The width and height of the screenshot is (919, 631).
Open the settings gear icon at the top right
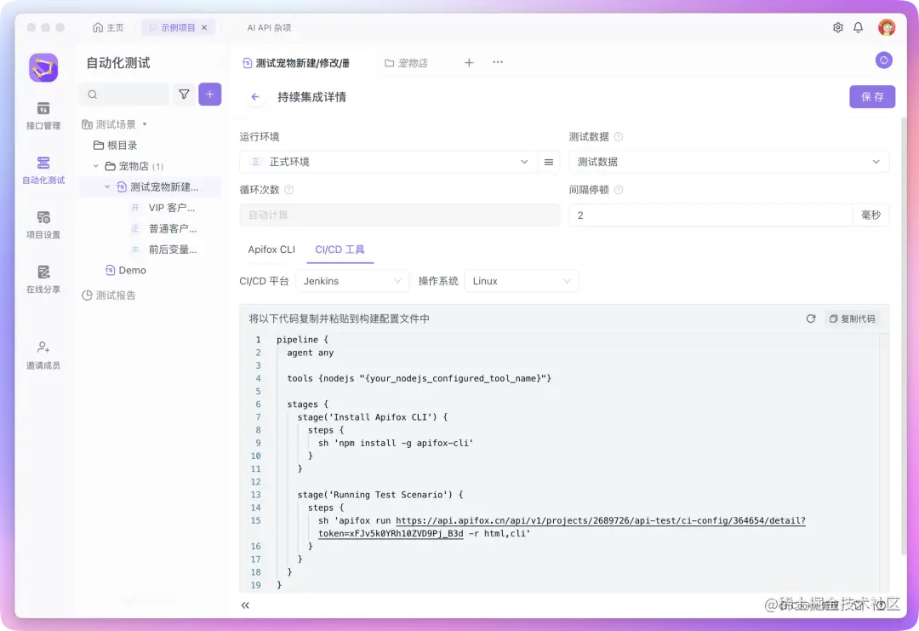(837, 27)
